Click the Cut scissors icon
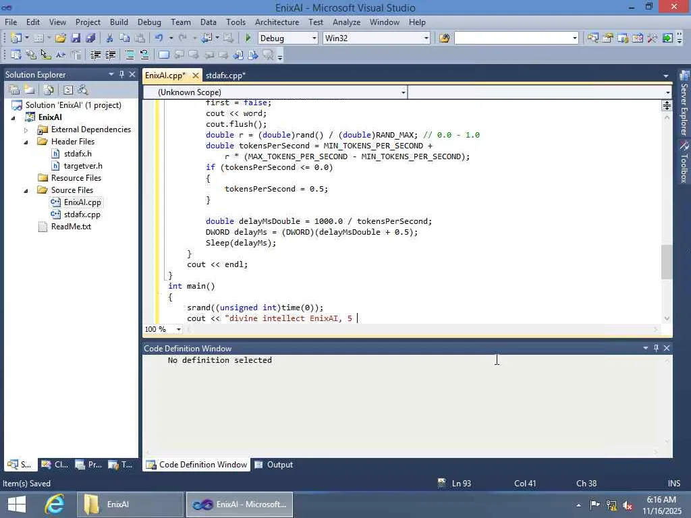This screenshot has height=518, width=691. tap(110, 38)
